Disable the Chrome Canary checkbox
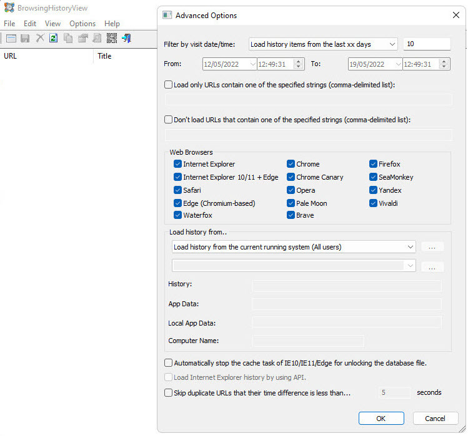 point(291,177)
